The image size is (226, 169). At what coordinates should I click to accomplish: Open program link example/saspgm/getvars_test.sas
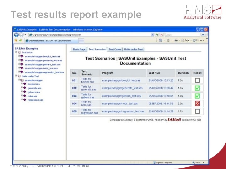(121, 96)
